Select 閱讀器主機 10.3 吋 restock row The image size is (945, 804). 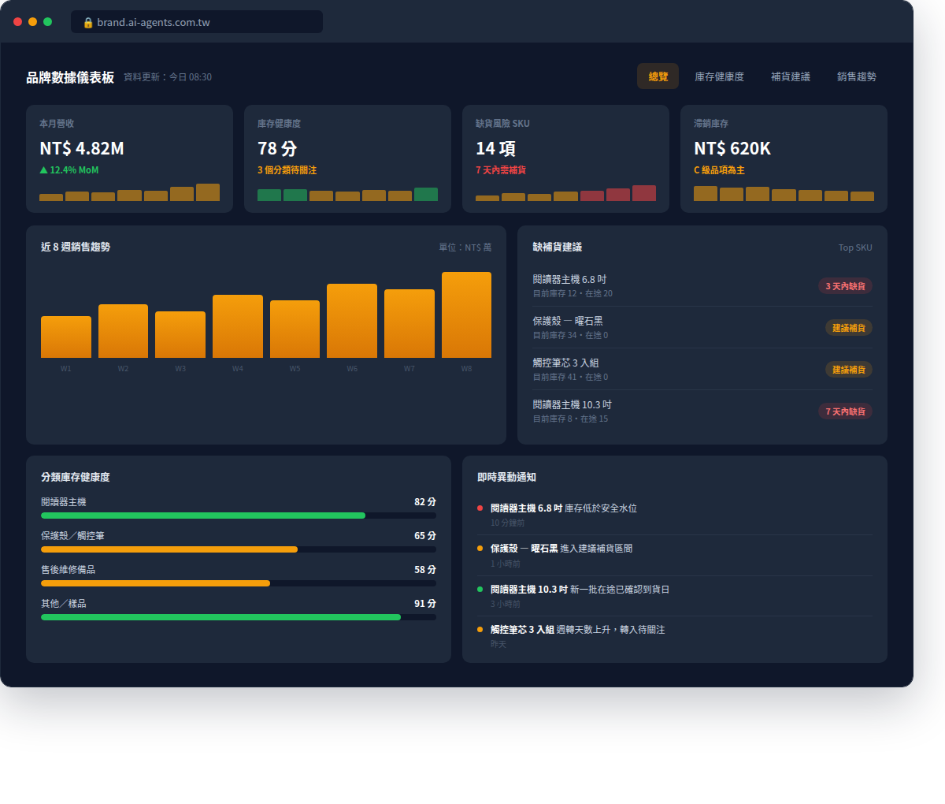pyautogui.click(x=702, y=411)
